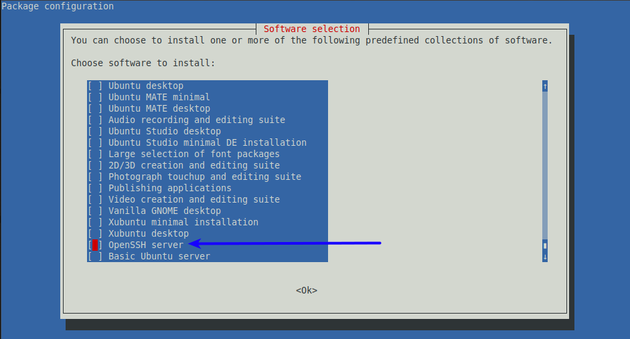This screenshot has width=630, height=339.
Task: Click 'Large selection of font packages' text
Action: pyautogui.click(x=194, y=154)
